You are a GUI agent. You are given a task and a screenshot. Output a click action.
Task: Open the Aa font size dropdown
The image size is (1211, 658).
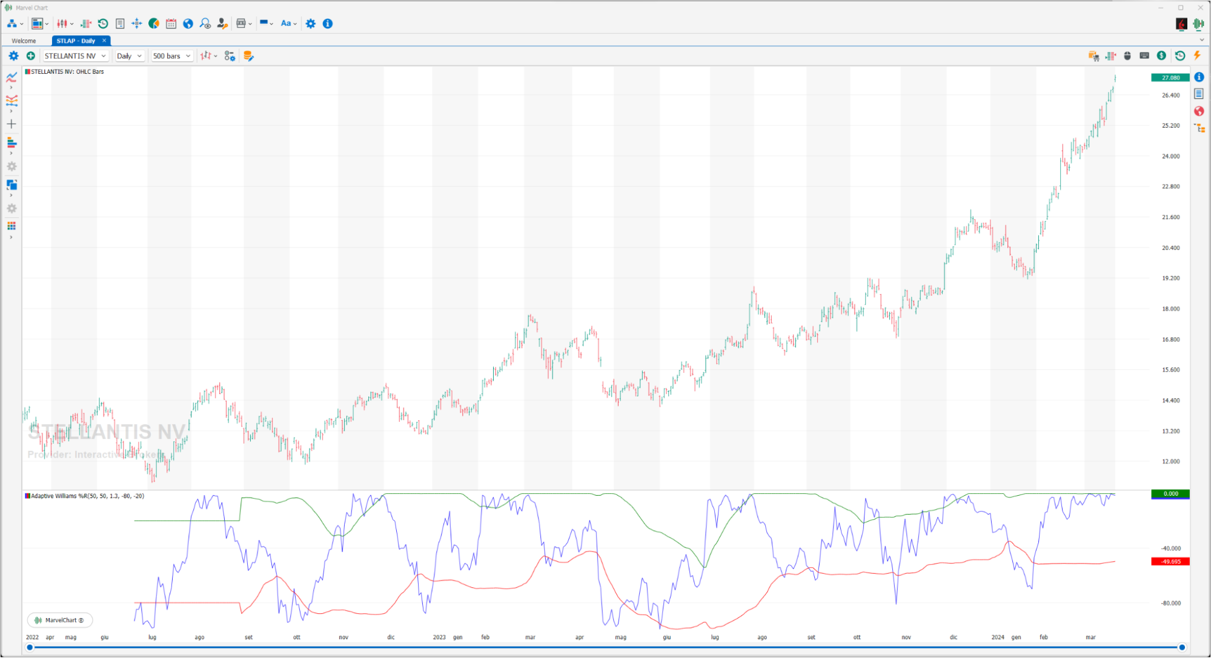(289, 24)
